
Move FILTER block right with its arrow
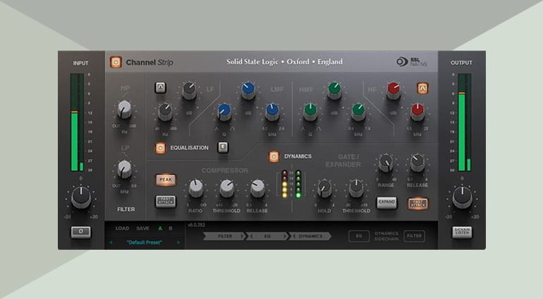(x=243, y=236)
